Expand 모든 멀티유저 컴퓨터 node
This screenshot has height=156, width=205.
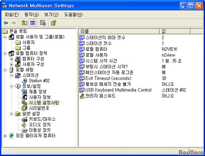[x=5, y=136]
